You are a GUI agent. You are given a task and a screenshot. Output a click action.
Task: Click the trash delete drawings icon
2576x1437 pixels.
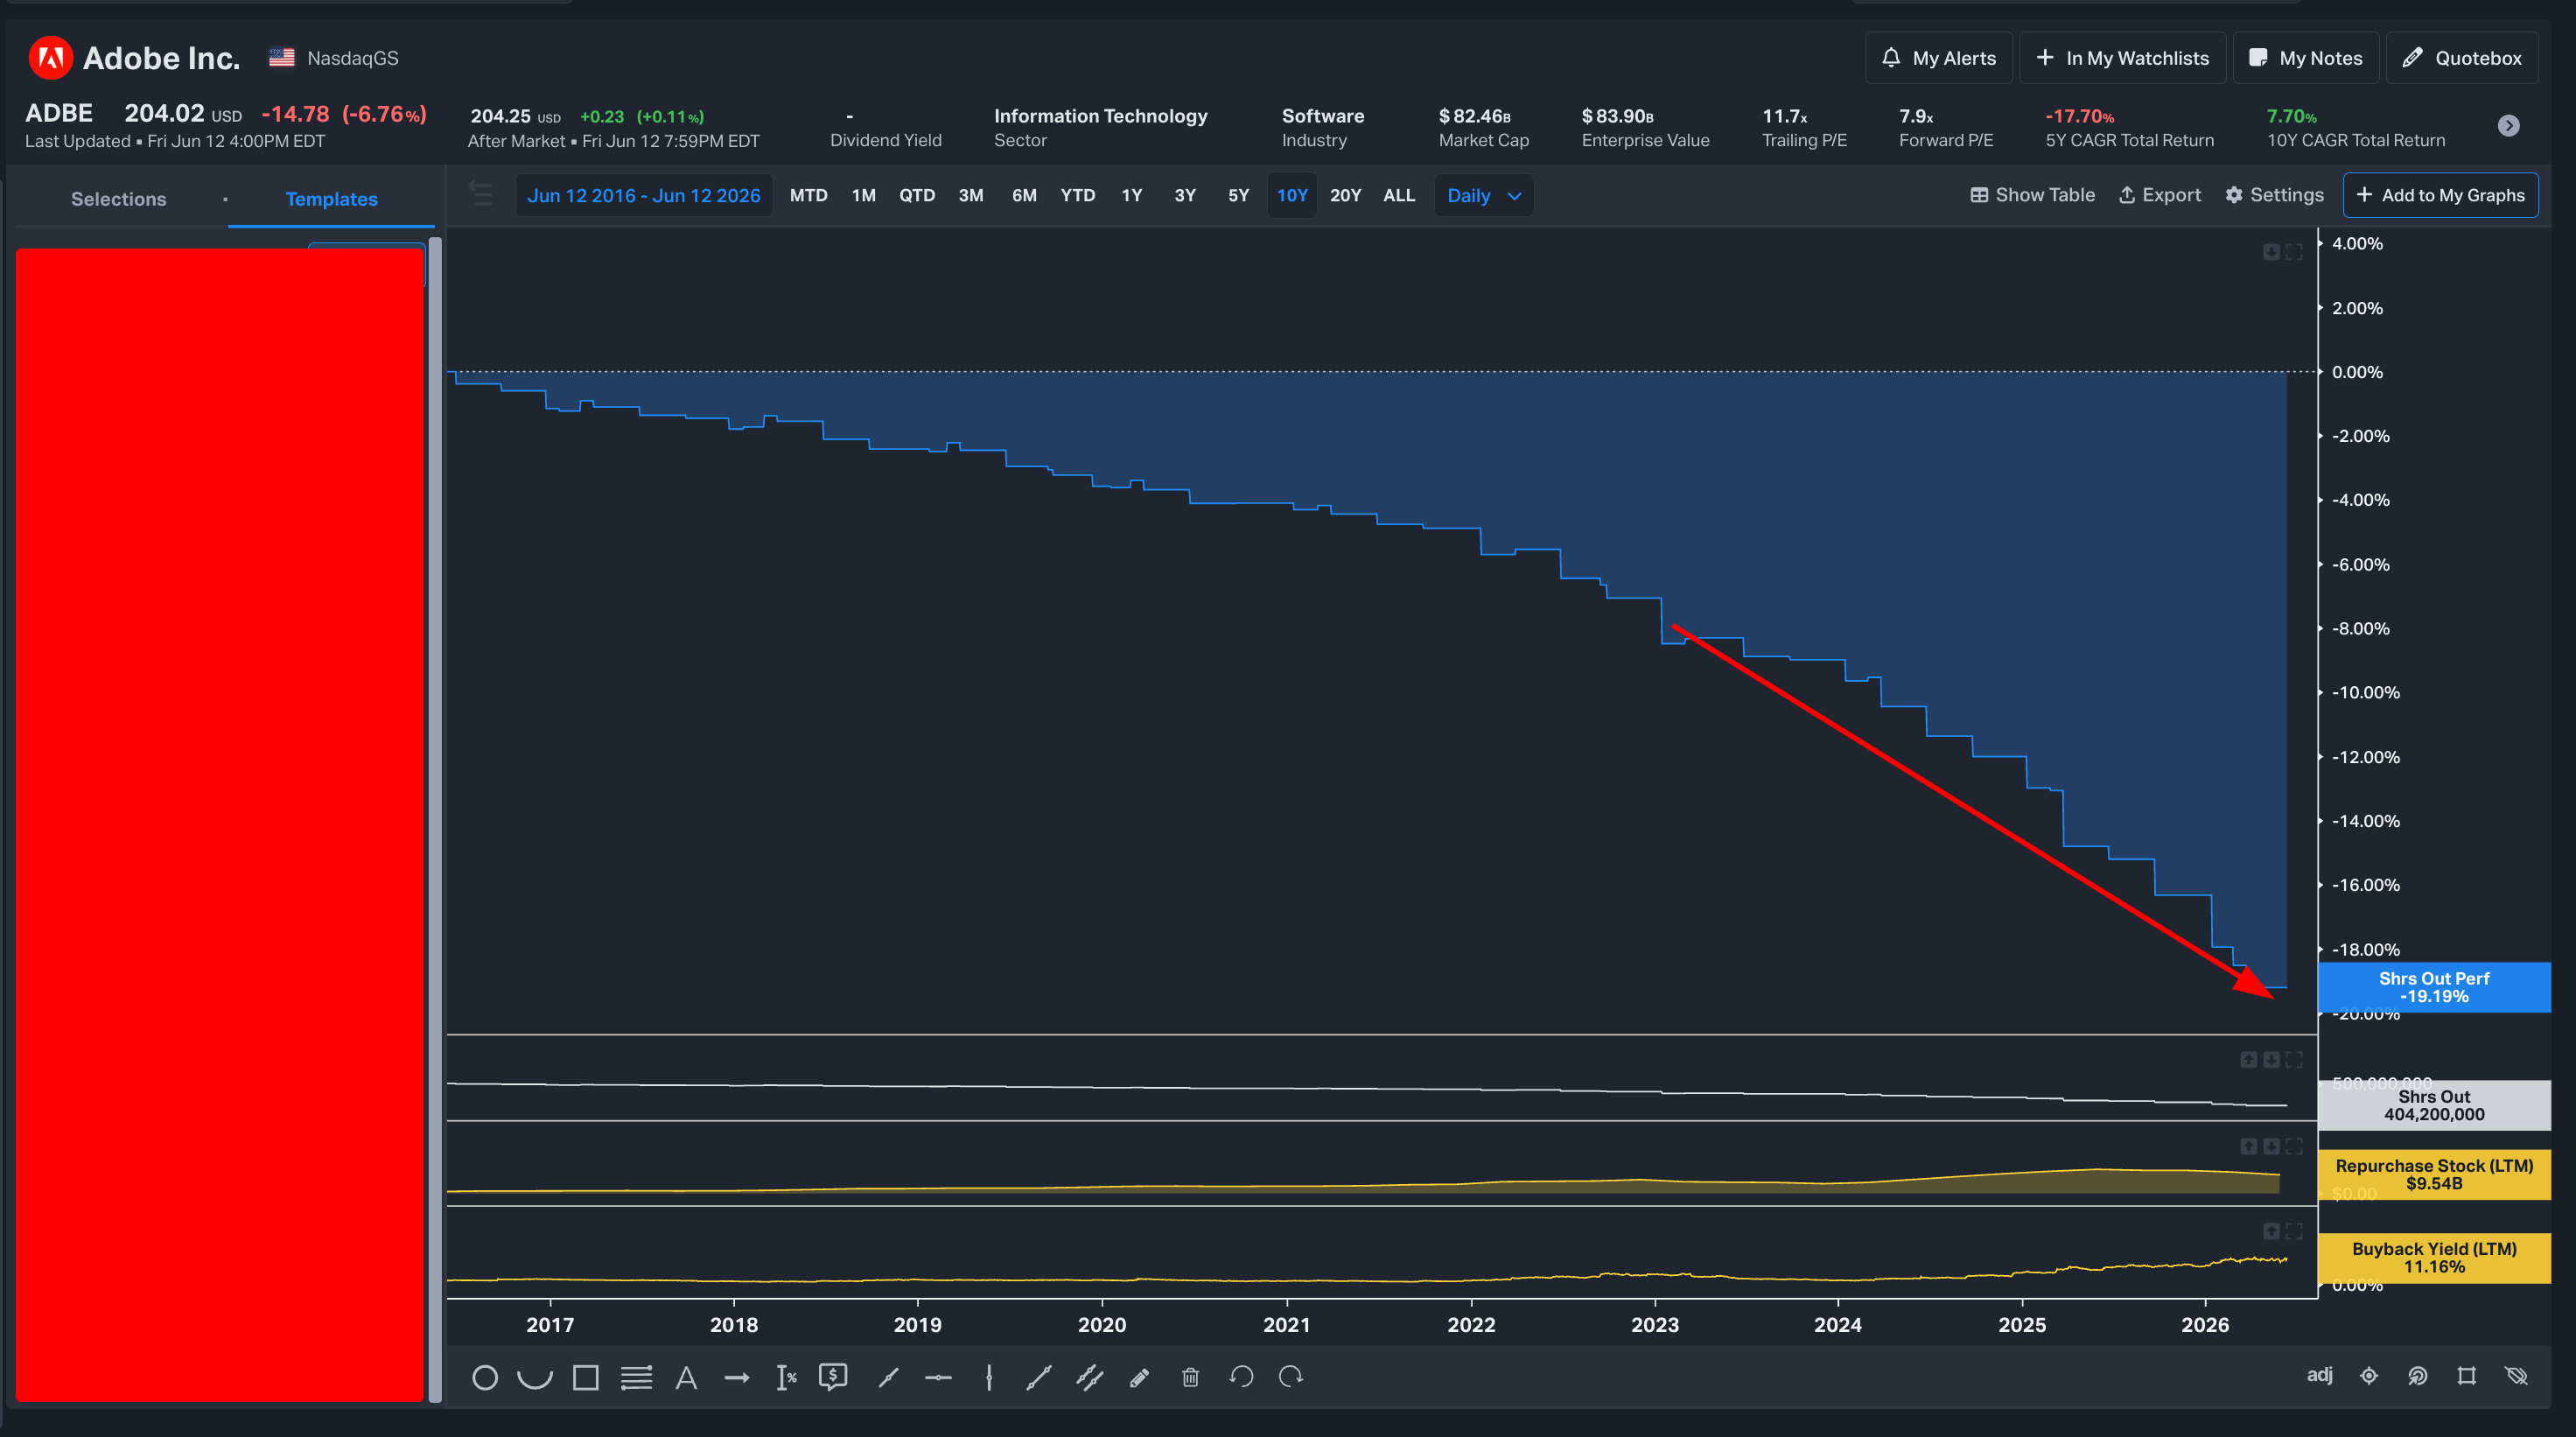click(x=1190, y=1378)
